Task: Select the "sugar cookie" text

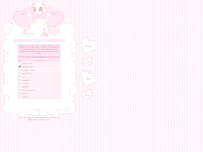Action: 27,63
